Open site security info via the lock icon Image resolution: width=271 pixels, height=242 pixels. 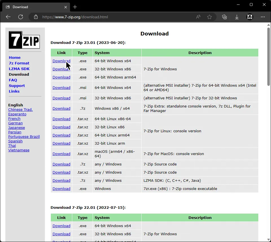[36, 17]
